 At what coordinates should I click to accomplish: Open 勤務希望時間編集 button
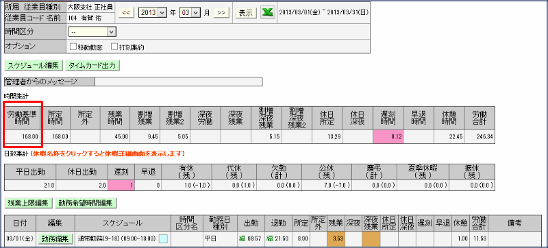click(86, 203)
